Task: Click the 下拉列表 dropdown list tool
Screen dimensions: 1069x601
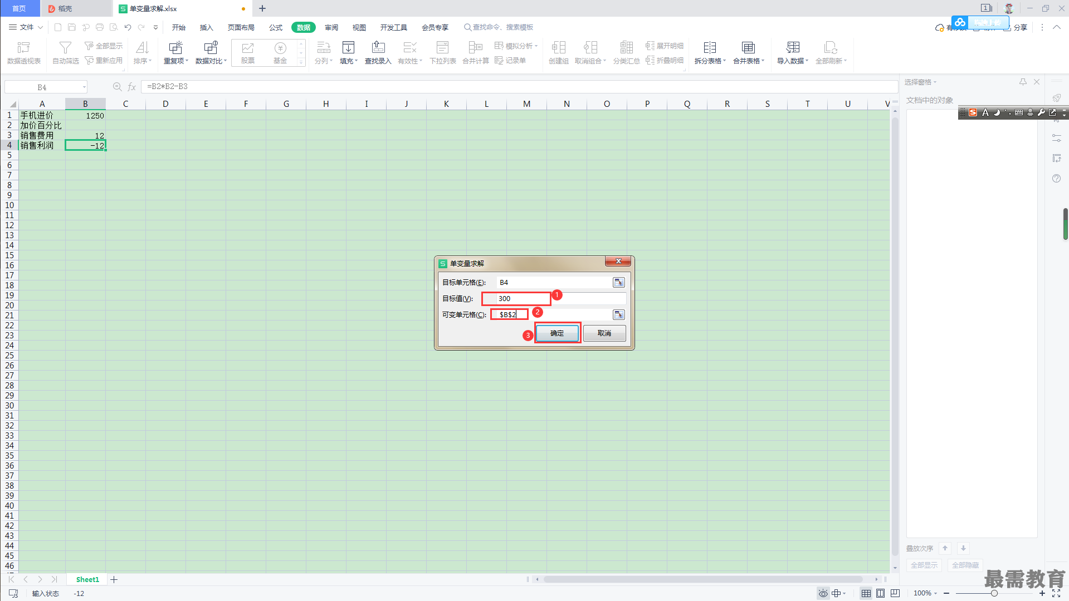Action: coord(443,53)
